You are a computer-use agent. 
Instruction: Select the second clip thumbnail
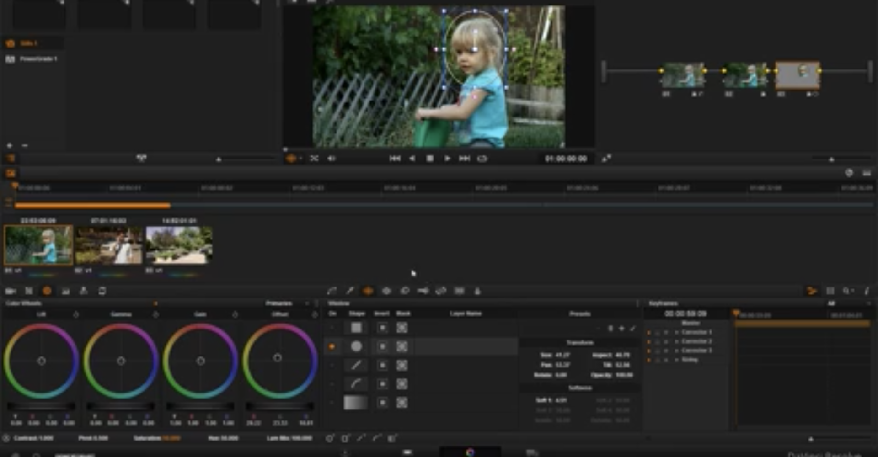pos(109,245)
